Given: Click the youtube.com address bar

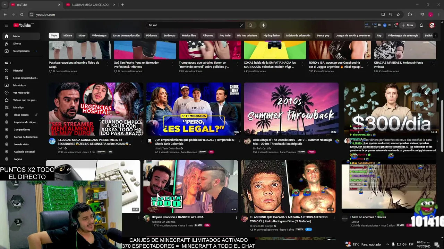Looking at the screenshot, I should [x=205, y=15].
